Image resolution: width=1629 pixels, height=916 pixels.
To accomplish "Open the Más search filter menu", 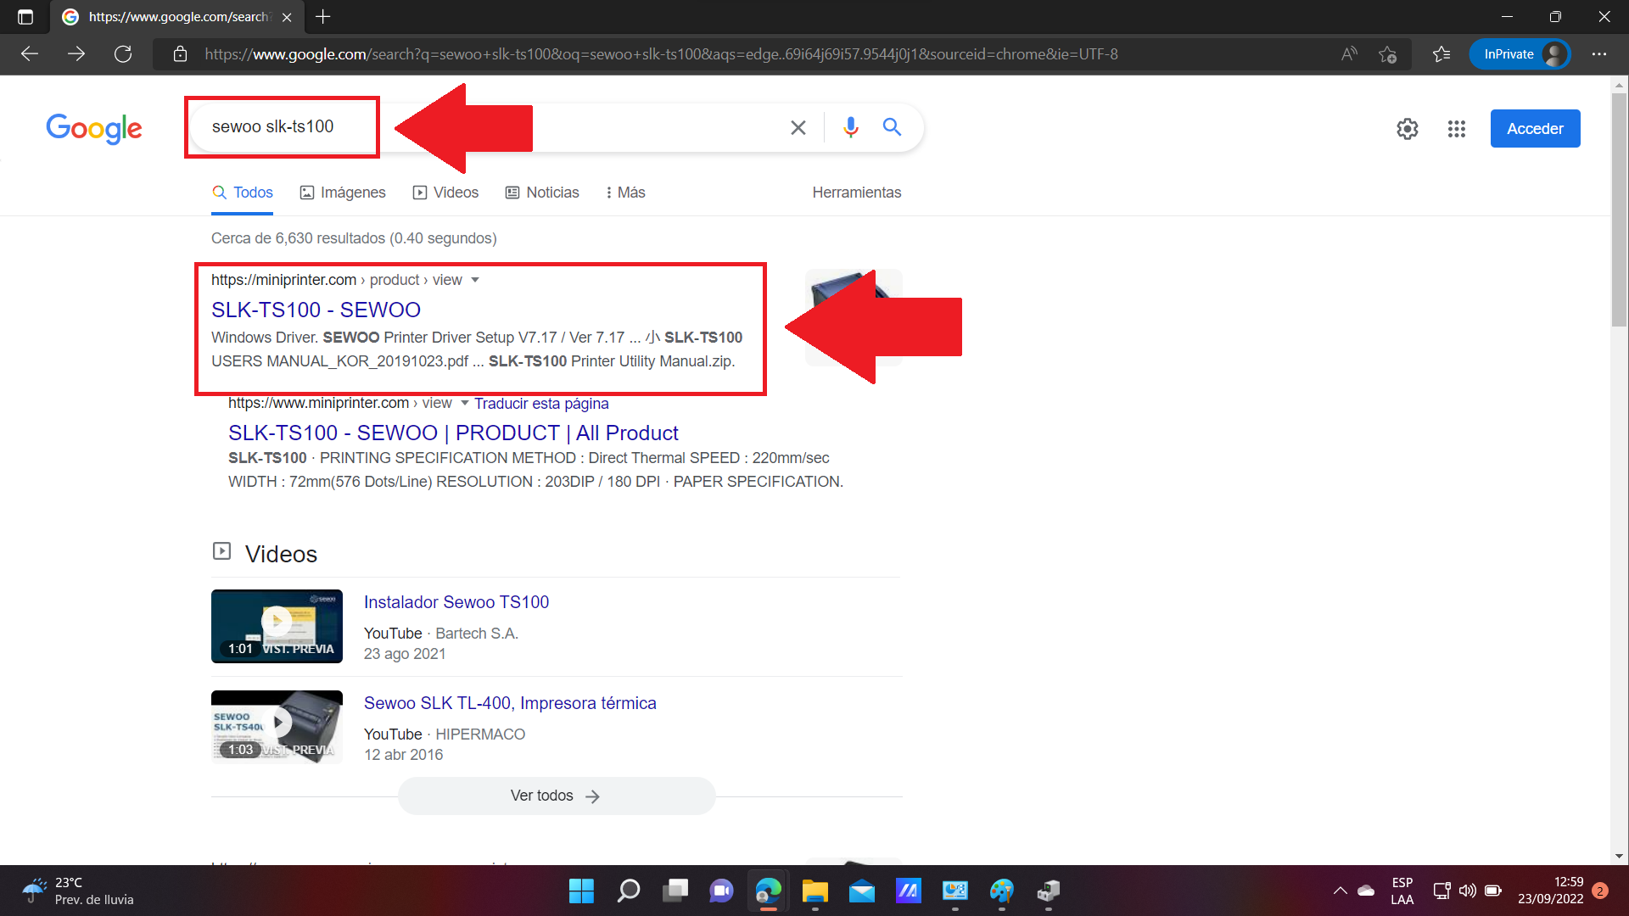I will click(x=625, y=193).
